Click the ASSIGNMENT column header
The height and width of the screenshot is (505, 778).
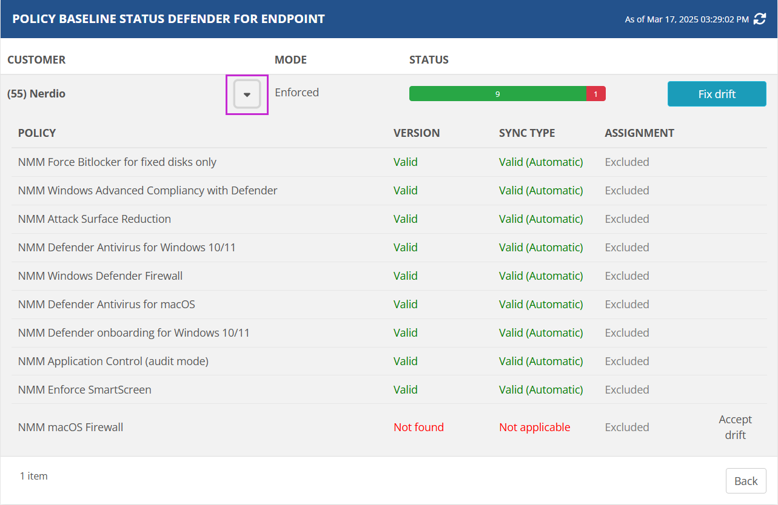(639, 133)
